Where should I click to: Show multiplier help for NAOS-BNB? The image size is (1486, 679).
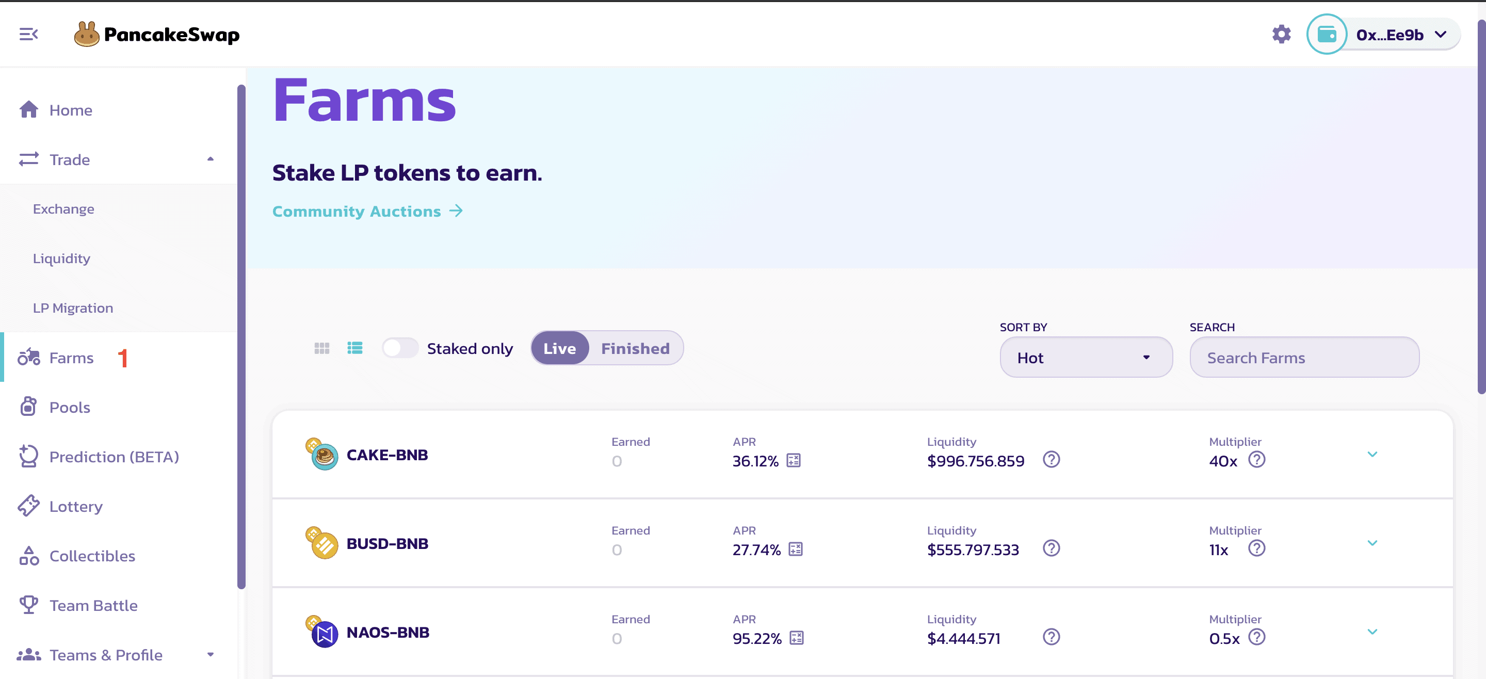tap(1256, 637)
